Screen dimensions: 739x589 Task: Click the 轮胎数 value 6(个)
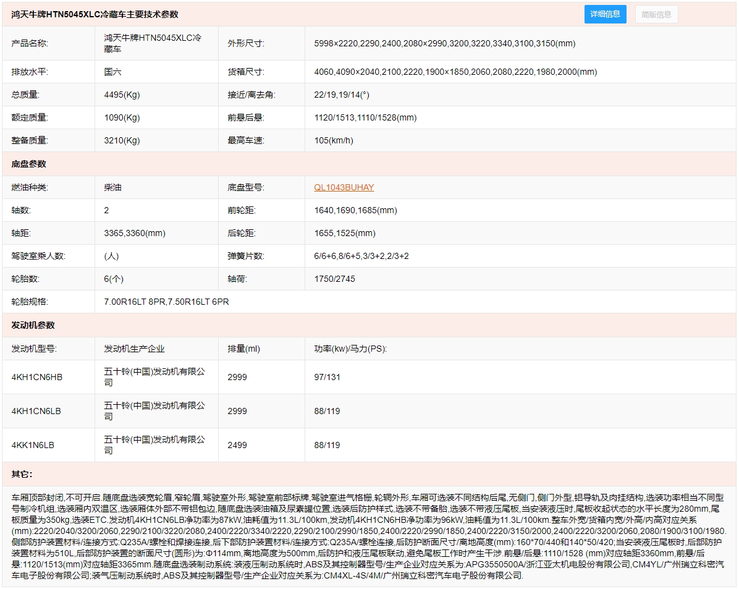tap(114, 279)
